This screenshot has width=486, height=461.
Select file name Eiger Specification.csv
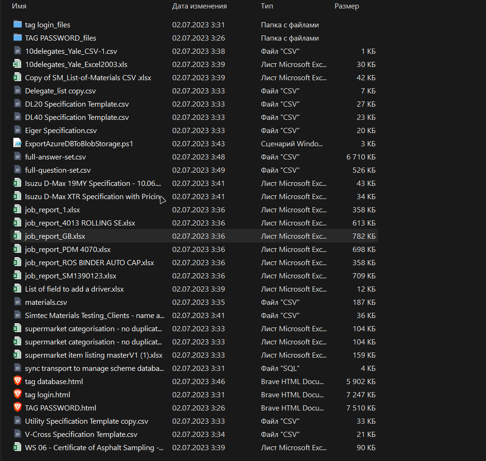61,131
